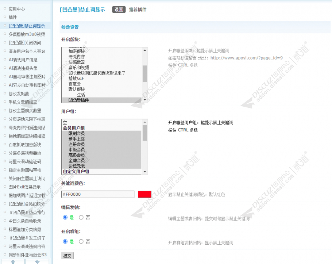
Task: Select 否 for 编辑发帖
Action: pos(81,217)
